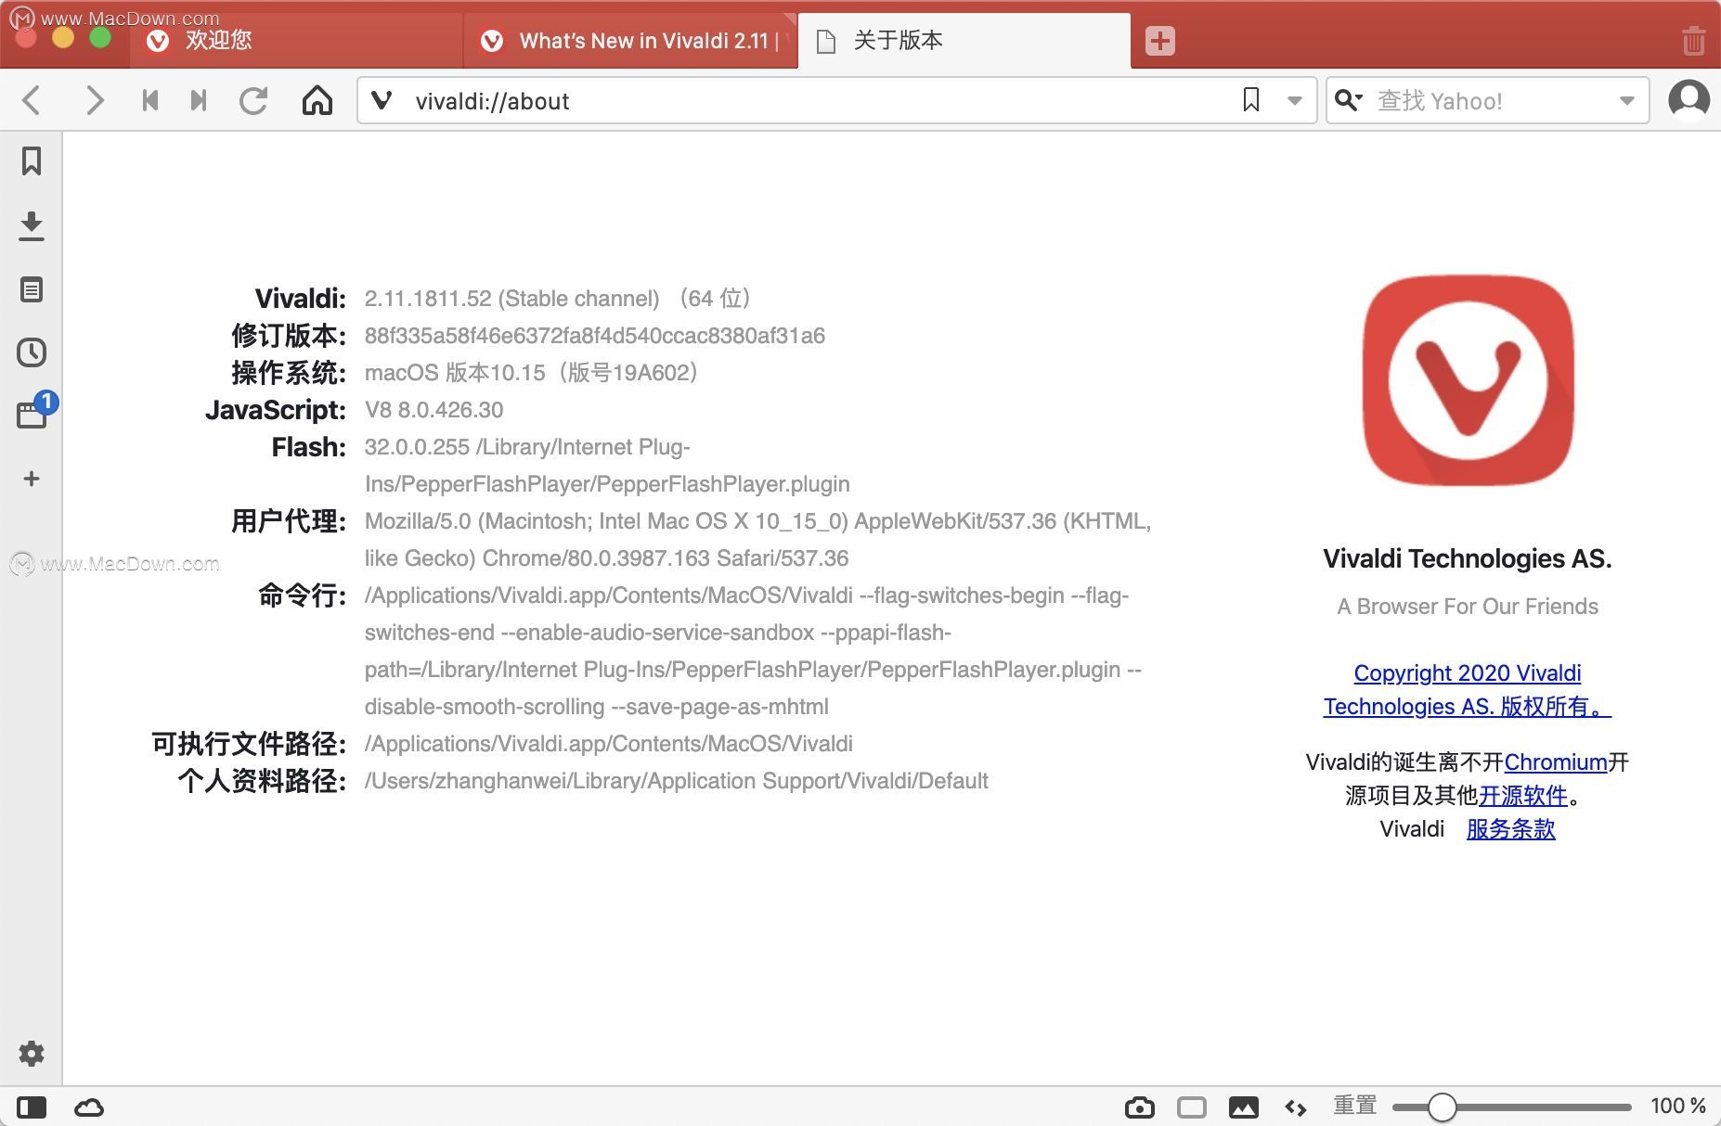Open Page Actions code icon
The height and width of the screenshot is (1126, 1721).
coord(1296,1107)
